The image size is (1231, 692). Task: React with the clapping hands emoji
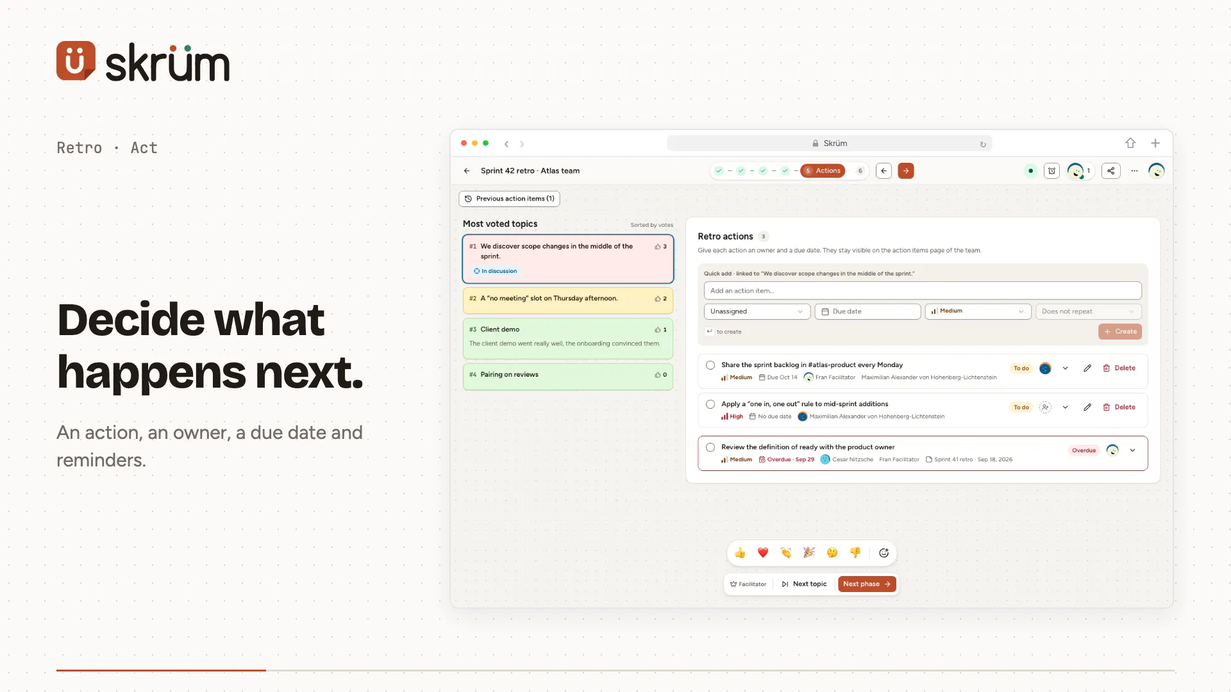tap(786, 553)
